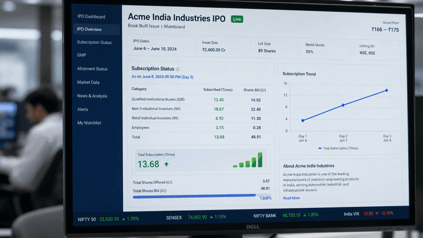Screen dimensions: 423x238
Task: Click the India VIX value 12.85
Action: 368,214
